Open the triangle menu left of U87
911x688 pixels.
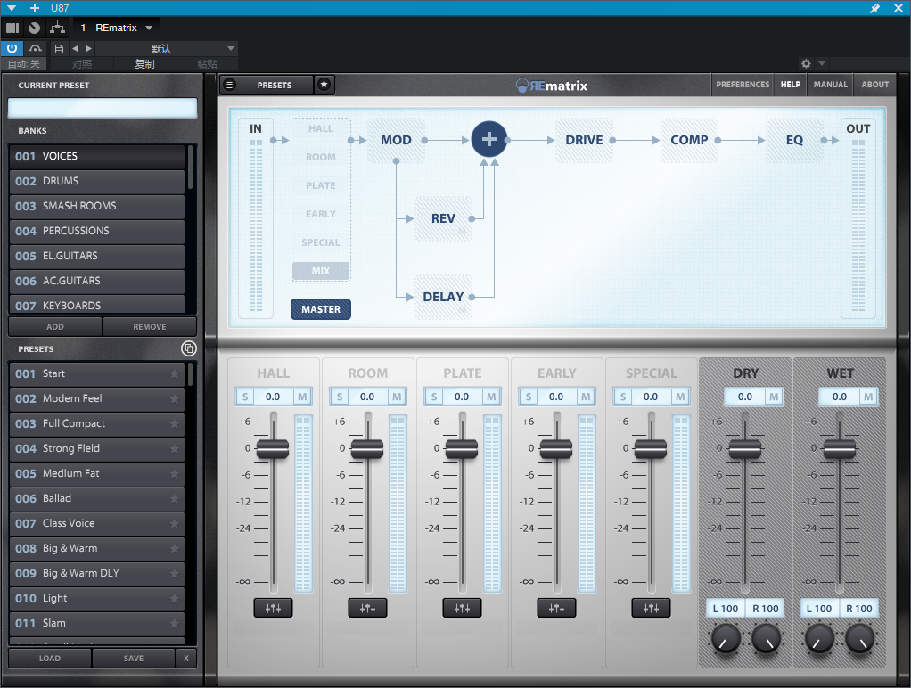click(12, 8)
